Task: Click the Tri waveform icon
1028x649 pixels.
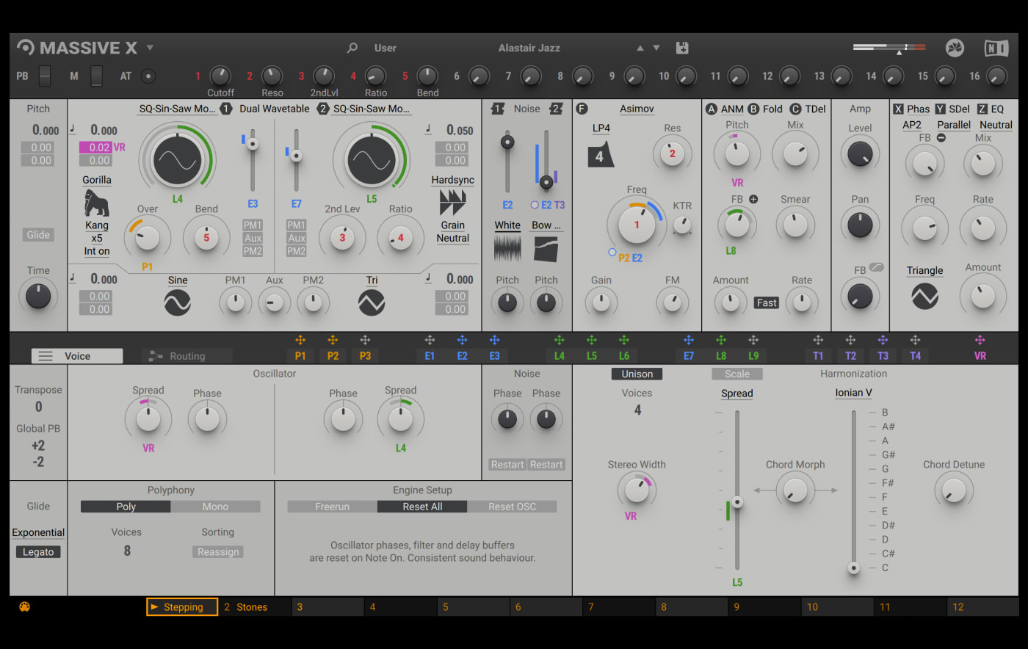Action: [x=372, y=302]
